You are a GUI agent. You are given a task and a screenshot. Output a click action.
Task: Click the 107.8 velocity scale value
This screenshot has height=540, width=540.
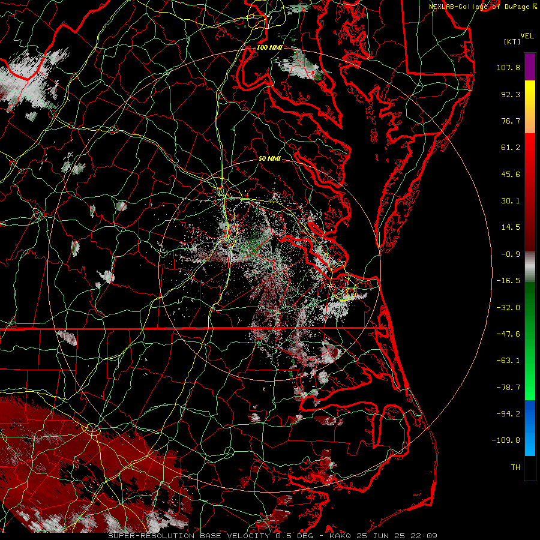tap(508, 67)
